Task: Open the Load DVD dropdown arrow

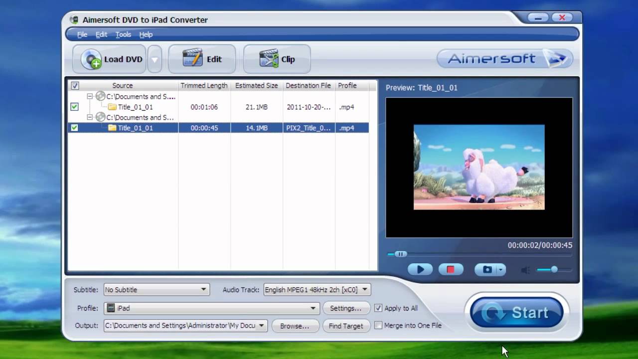Action: tap(155, 59)
